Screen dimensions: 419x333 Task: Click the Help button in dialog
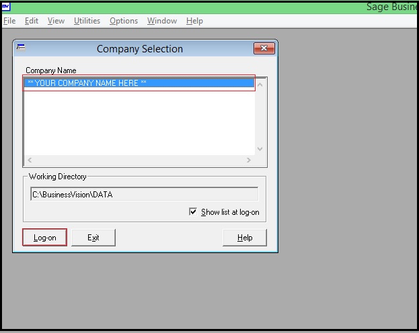pyautogui.click(x=245, y=238)
